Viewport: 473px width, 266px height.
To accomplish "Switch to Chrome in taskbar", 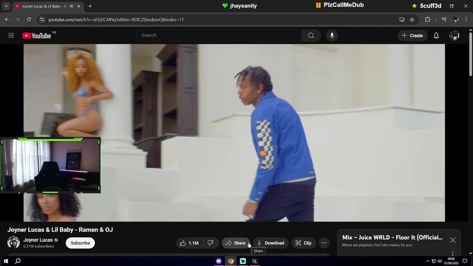I will [231, 261].
